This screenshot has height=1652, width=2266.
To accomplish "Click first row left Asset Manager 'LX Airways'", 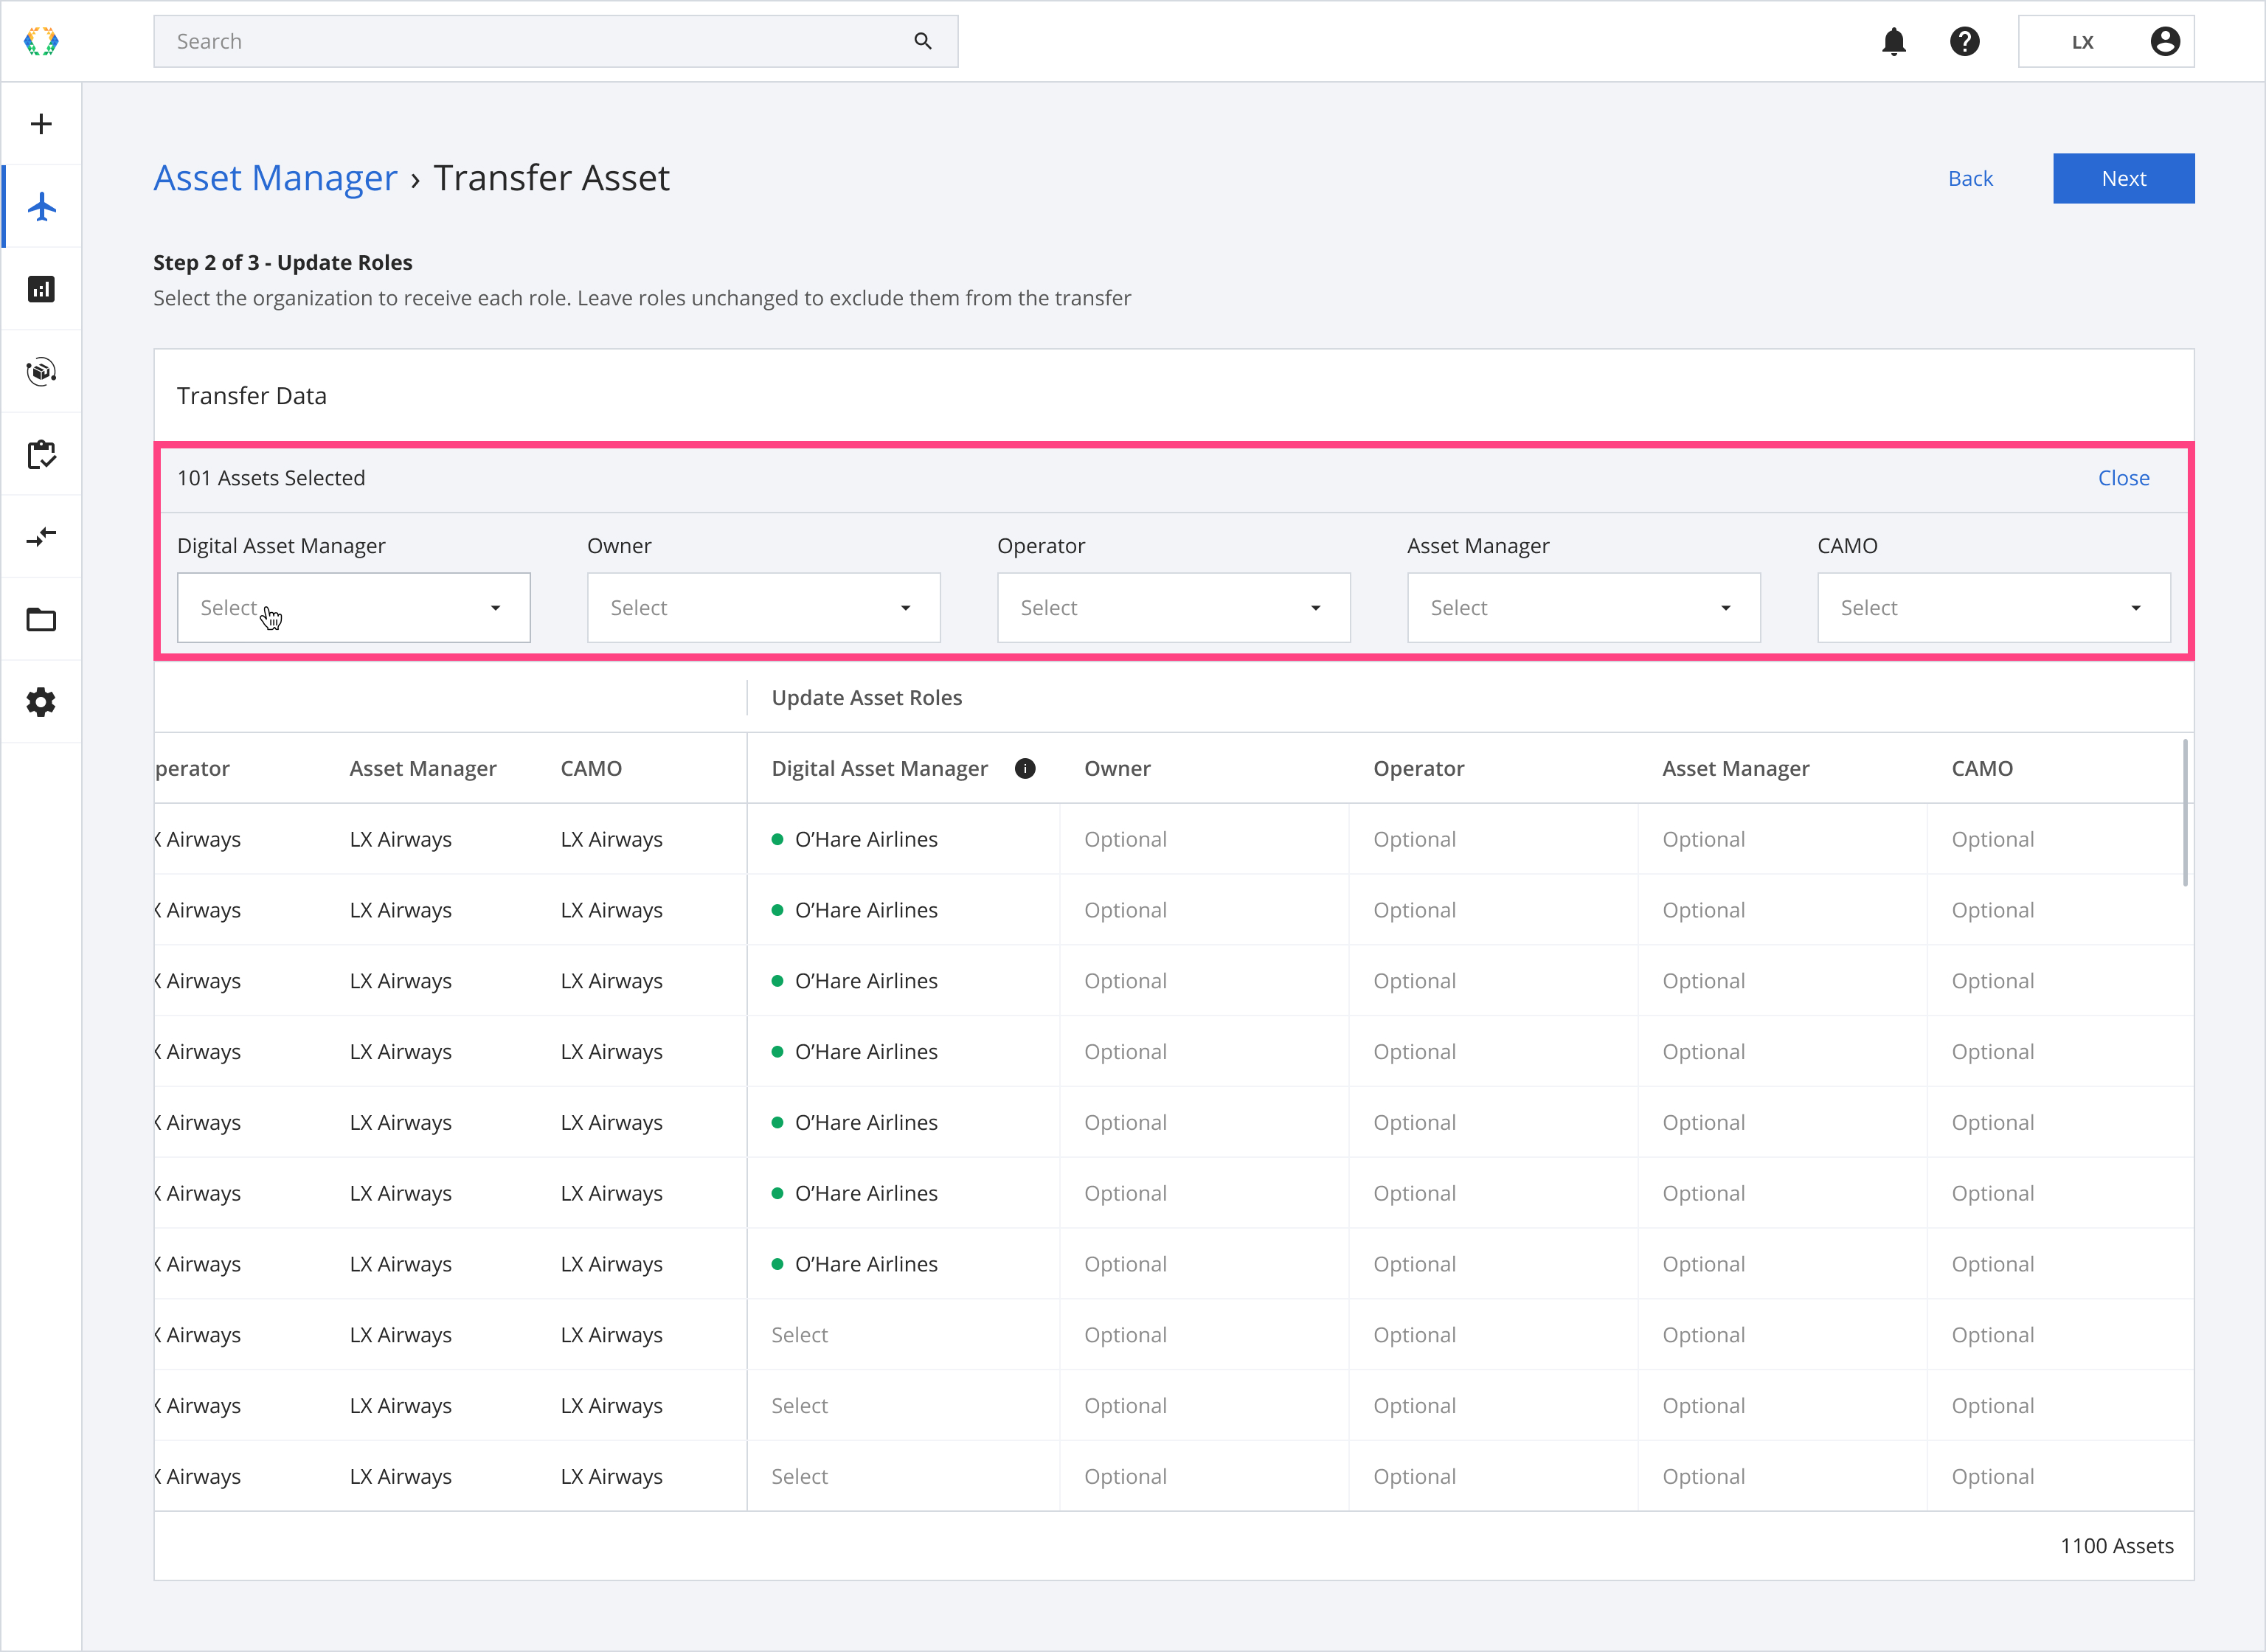I will click(x=400, y=839).
